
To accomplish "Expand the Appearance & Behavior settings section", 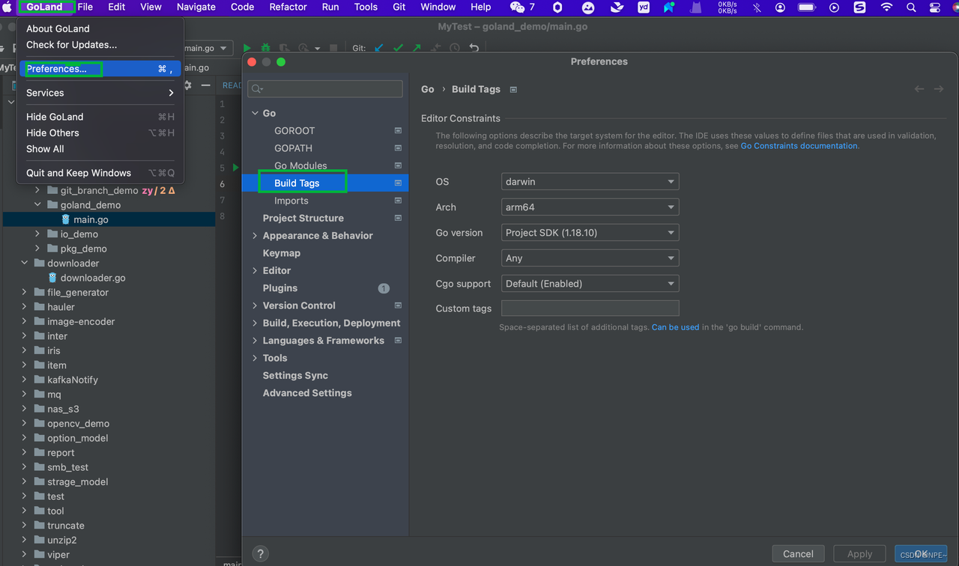I will (x=255, y=236).
